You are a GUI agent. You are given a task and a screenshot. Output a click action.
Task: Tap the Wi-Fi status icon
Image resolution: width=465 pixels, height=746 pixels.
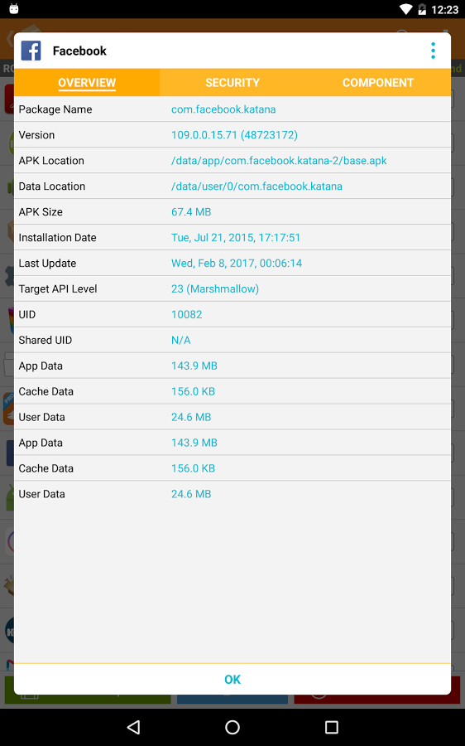(405, 9)
